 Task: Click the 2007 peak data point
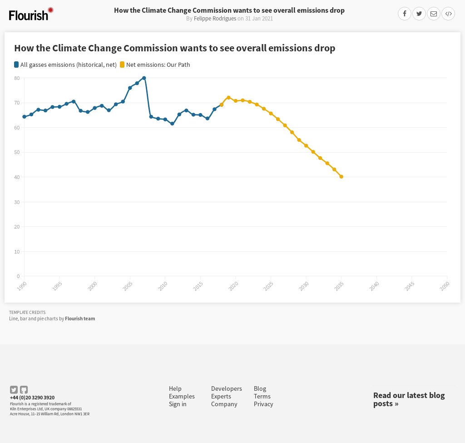pos(144,78)
